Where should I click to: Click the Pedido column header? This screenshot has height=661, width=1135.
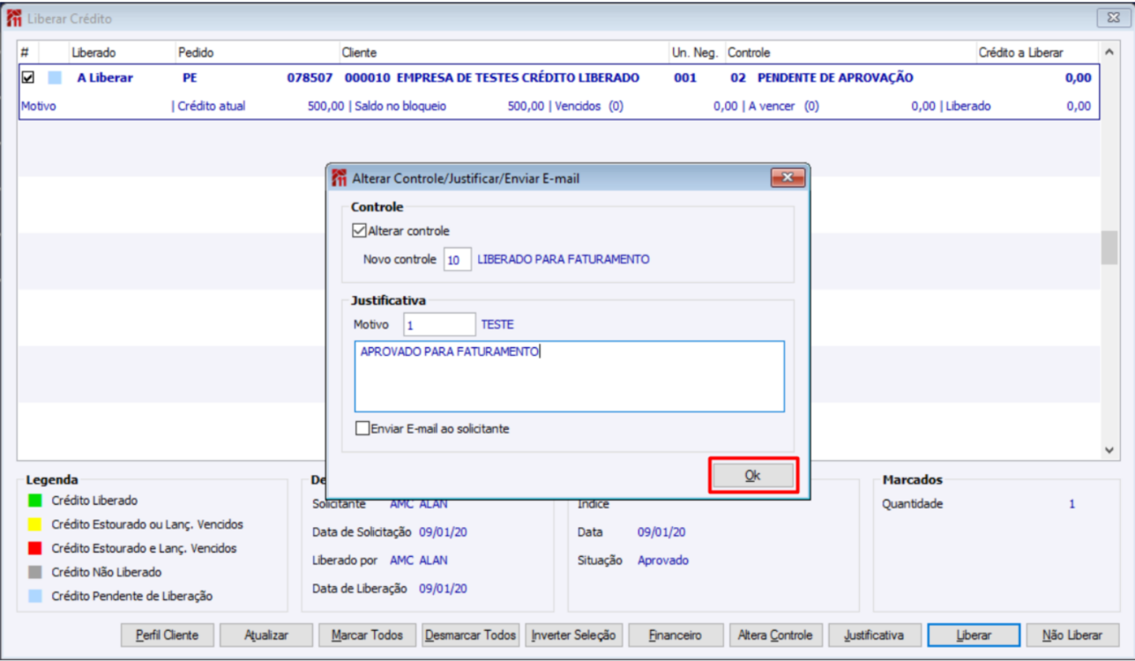[196, 53]
